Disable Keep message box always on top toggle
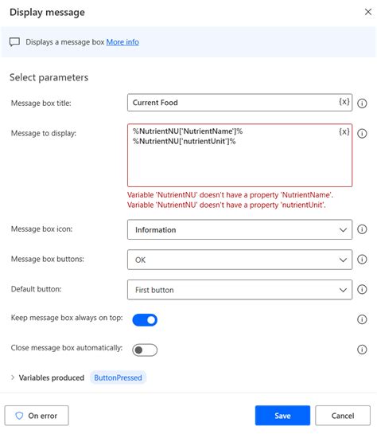377x434 pixels. click(x=145, y=320)
